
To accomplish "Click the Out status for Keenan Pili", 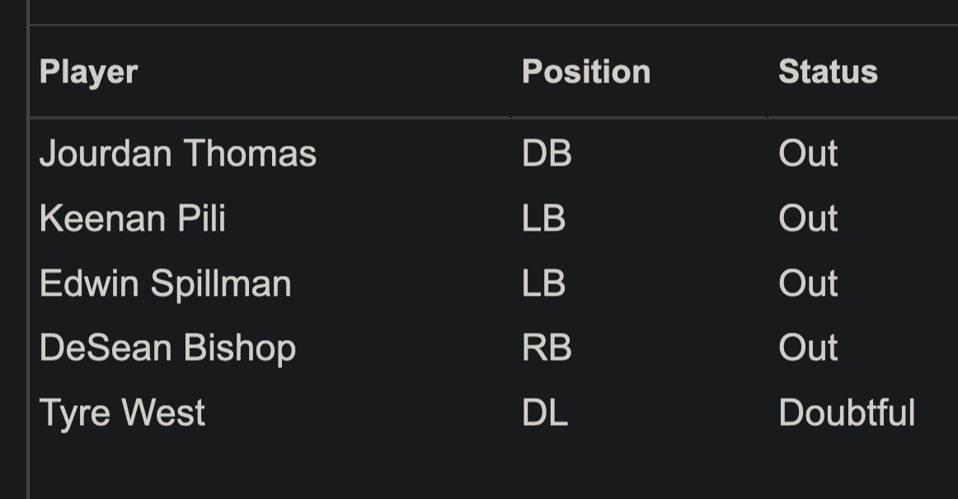I will pos(808,219).
